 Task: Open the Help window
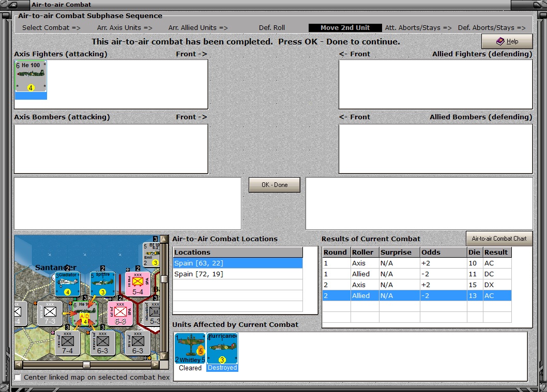pyautogui.click(x=507, y=41)
